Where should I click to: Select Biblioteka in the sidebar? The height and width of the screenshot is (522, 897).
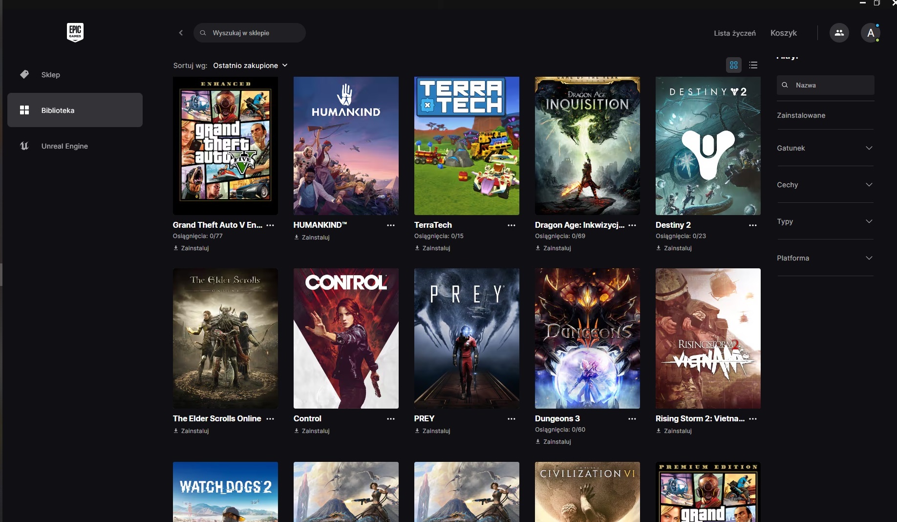75,110
